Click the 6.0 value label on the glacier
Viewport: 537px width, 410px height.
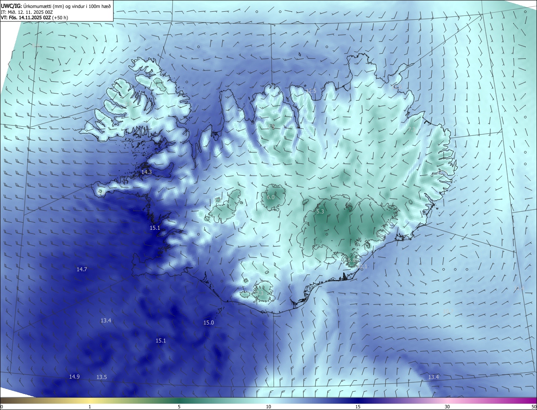click(271, 197)
